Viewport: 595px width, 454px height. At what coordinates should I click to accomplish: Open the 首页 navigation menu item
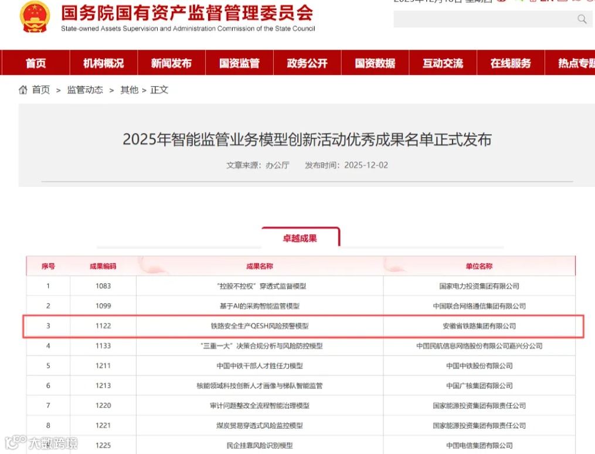[36, 63]
